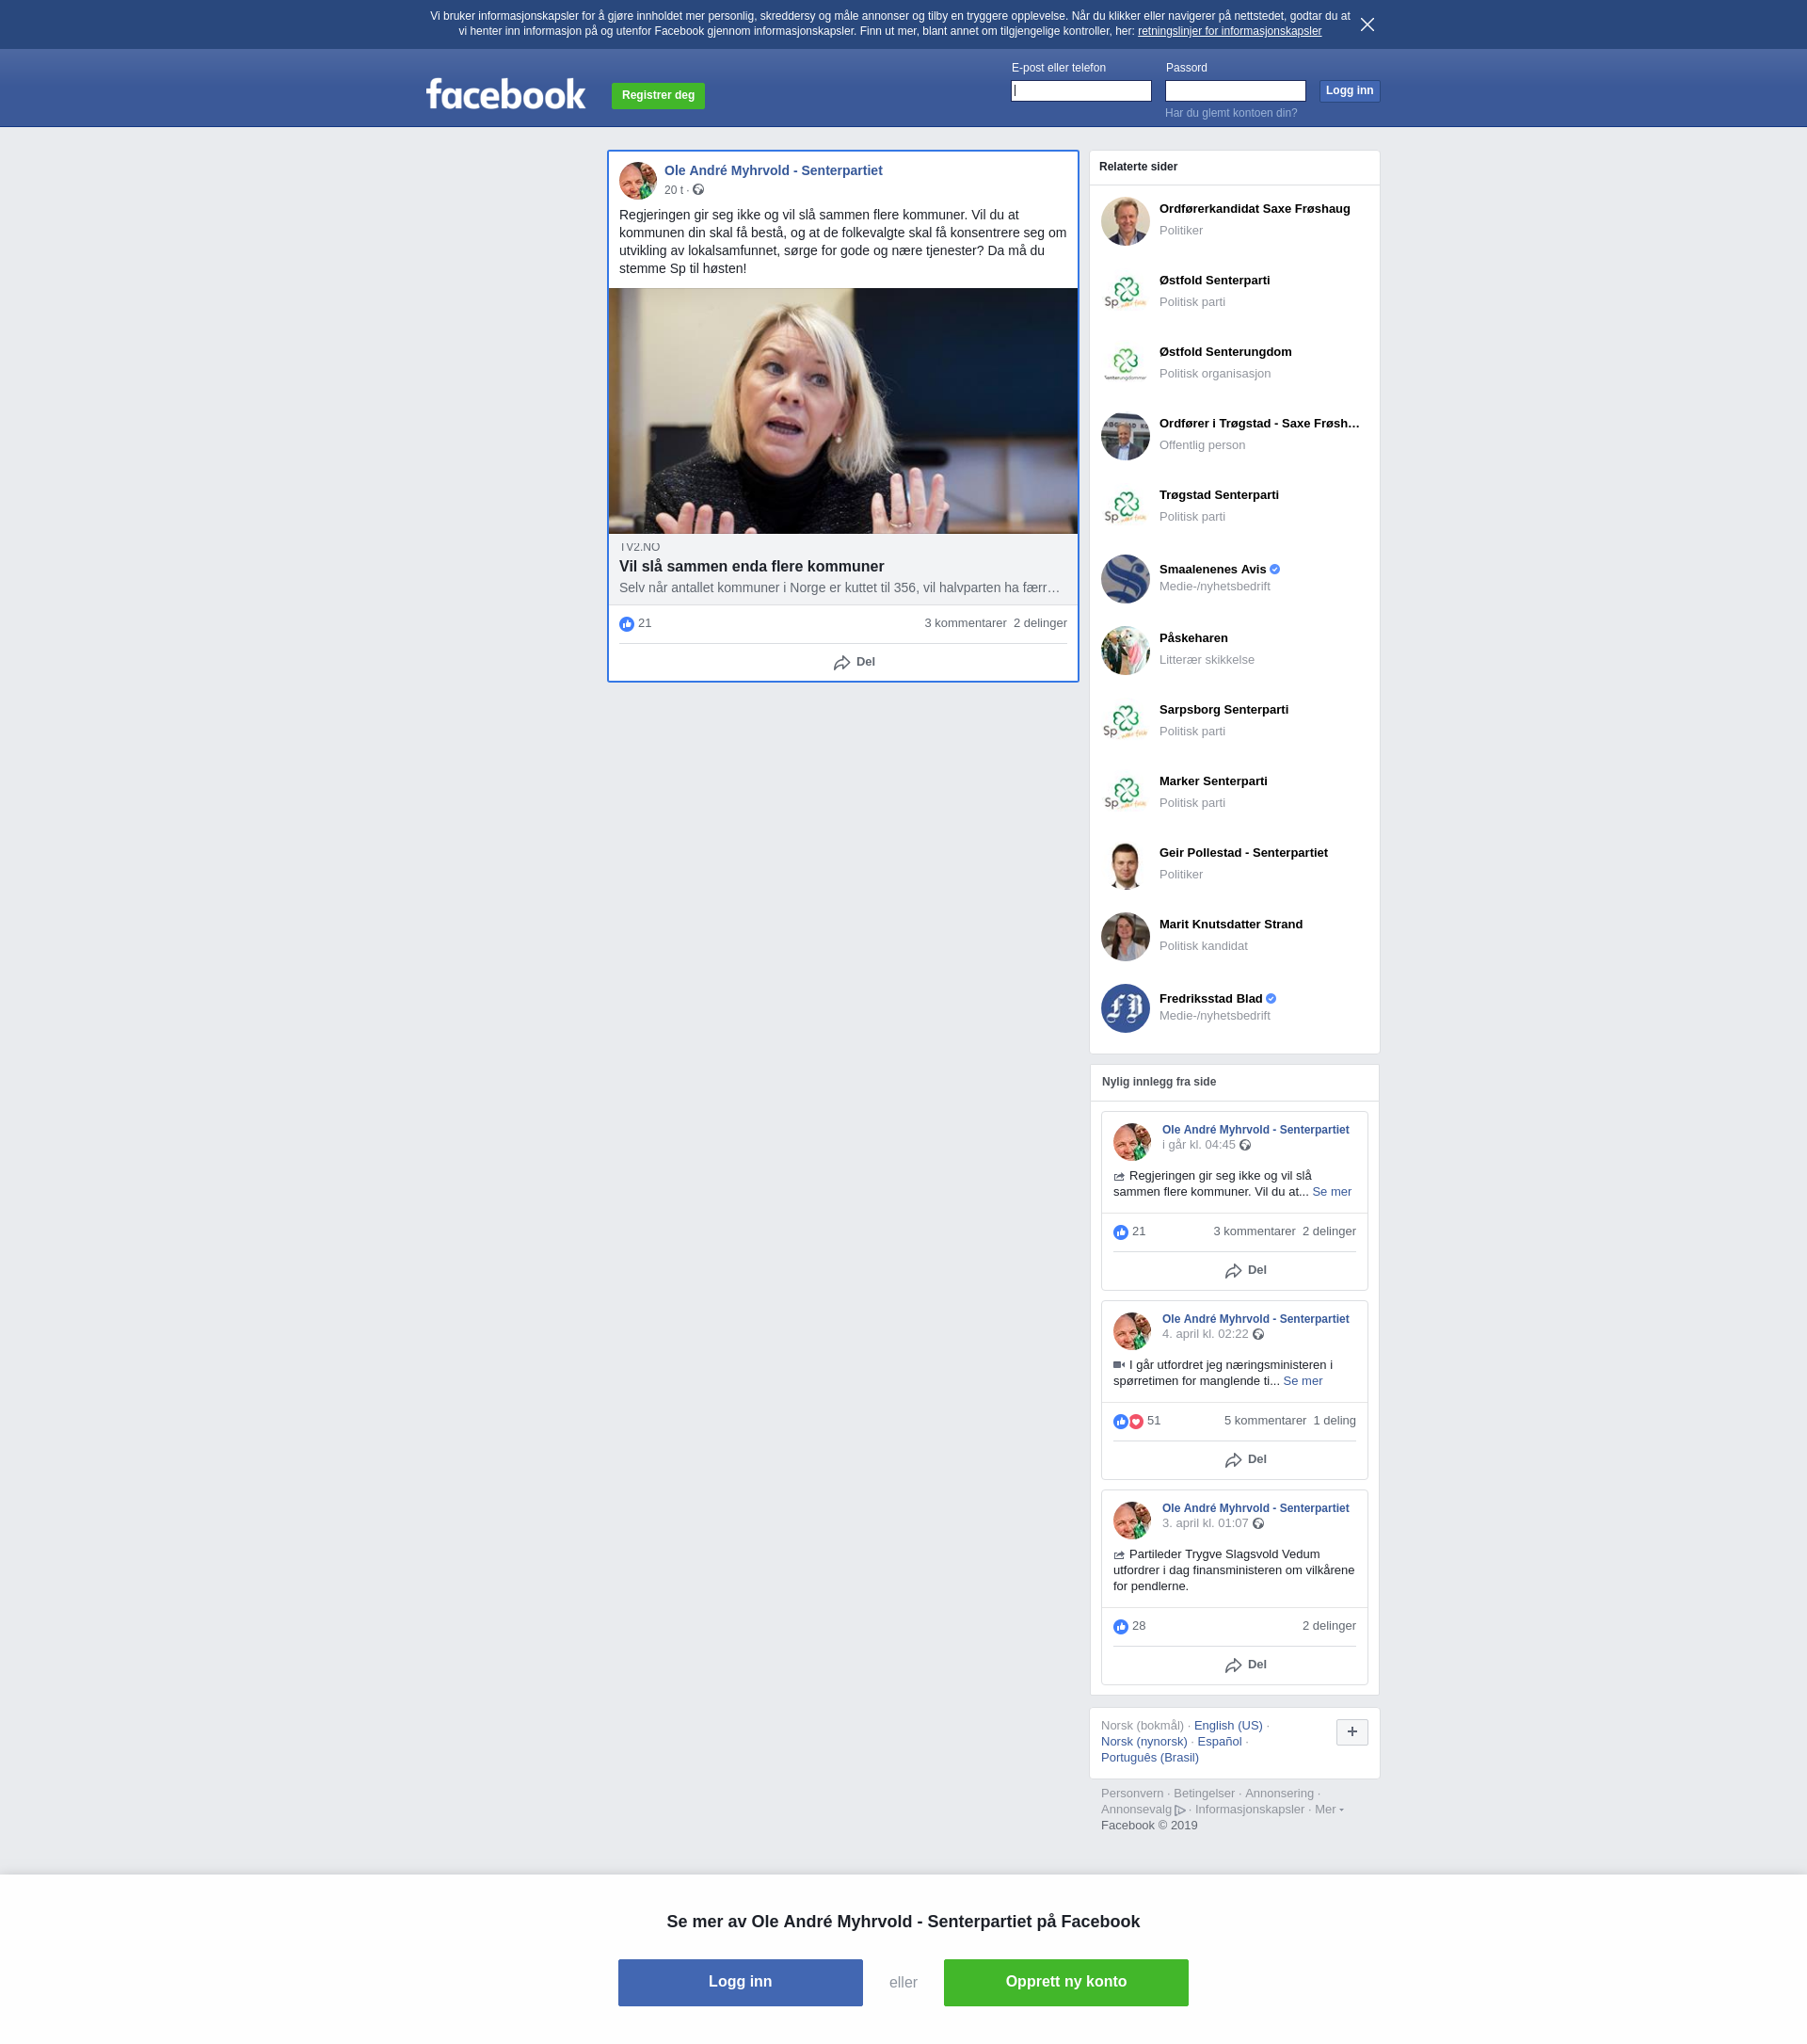Expand 'Se mer' on the næringsministeren post
The image size is (1807, 2044).
pyautogui.click(x=1303, y=1381)
